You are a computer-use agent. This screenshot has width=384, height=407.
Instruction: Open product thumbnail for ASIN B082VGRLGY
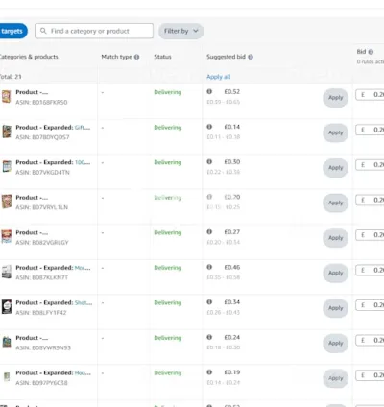click(7, 237)
